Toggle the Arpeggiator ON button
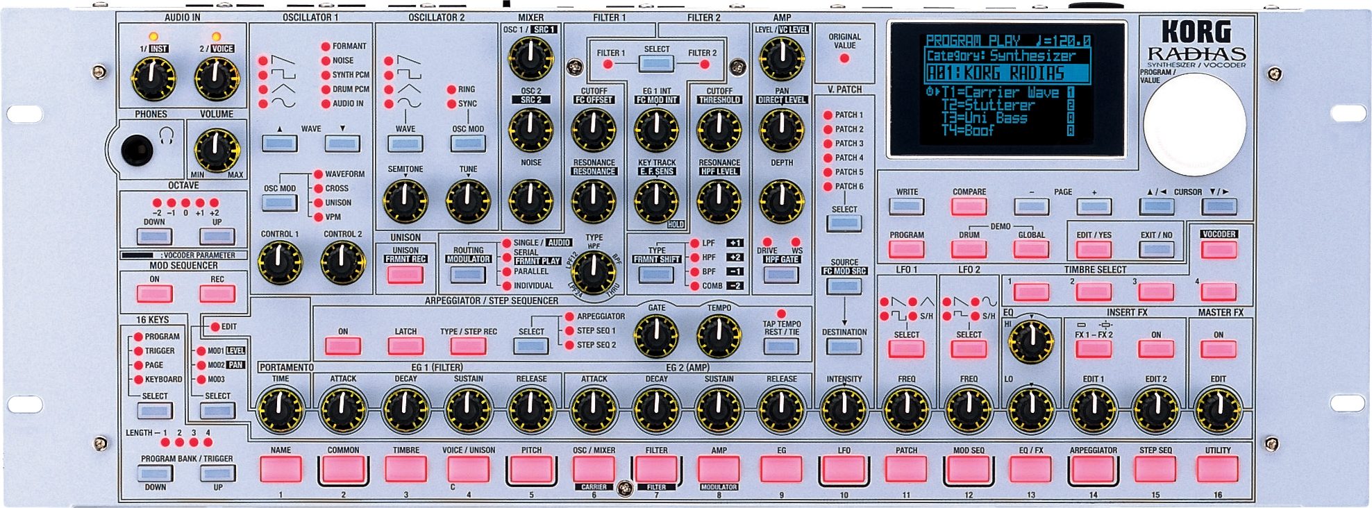 (343, 346)
